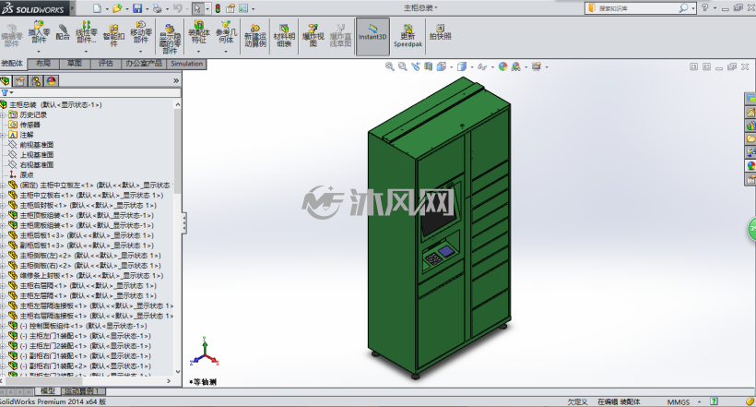Screen dimensions: 756x407
Task: Click the Print icon in quick toolbar
Action: tap(157, 8)
